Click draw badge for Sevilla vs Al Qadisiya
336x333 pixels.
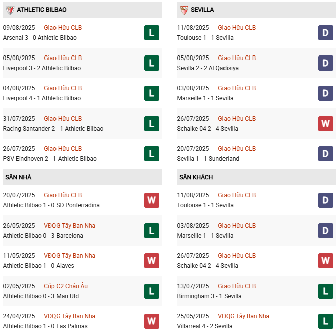point(326,63)
